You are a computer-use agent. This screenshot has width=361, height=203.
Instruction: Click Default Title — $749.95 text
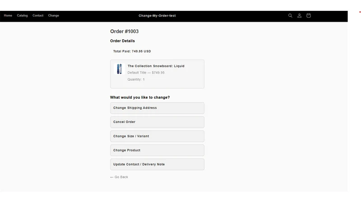pos(146,73)
